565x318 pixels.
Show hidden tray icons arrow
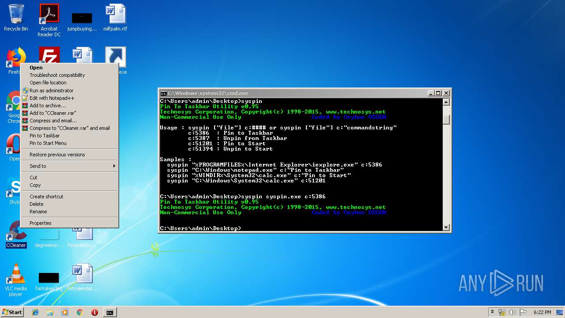492,312
